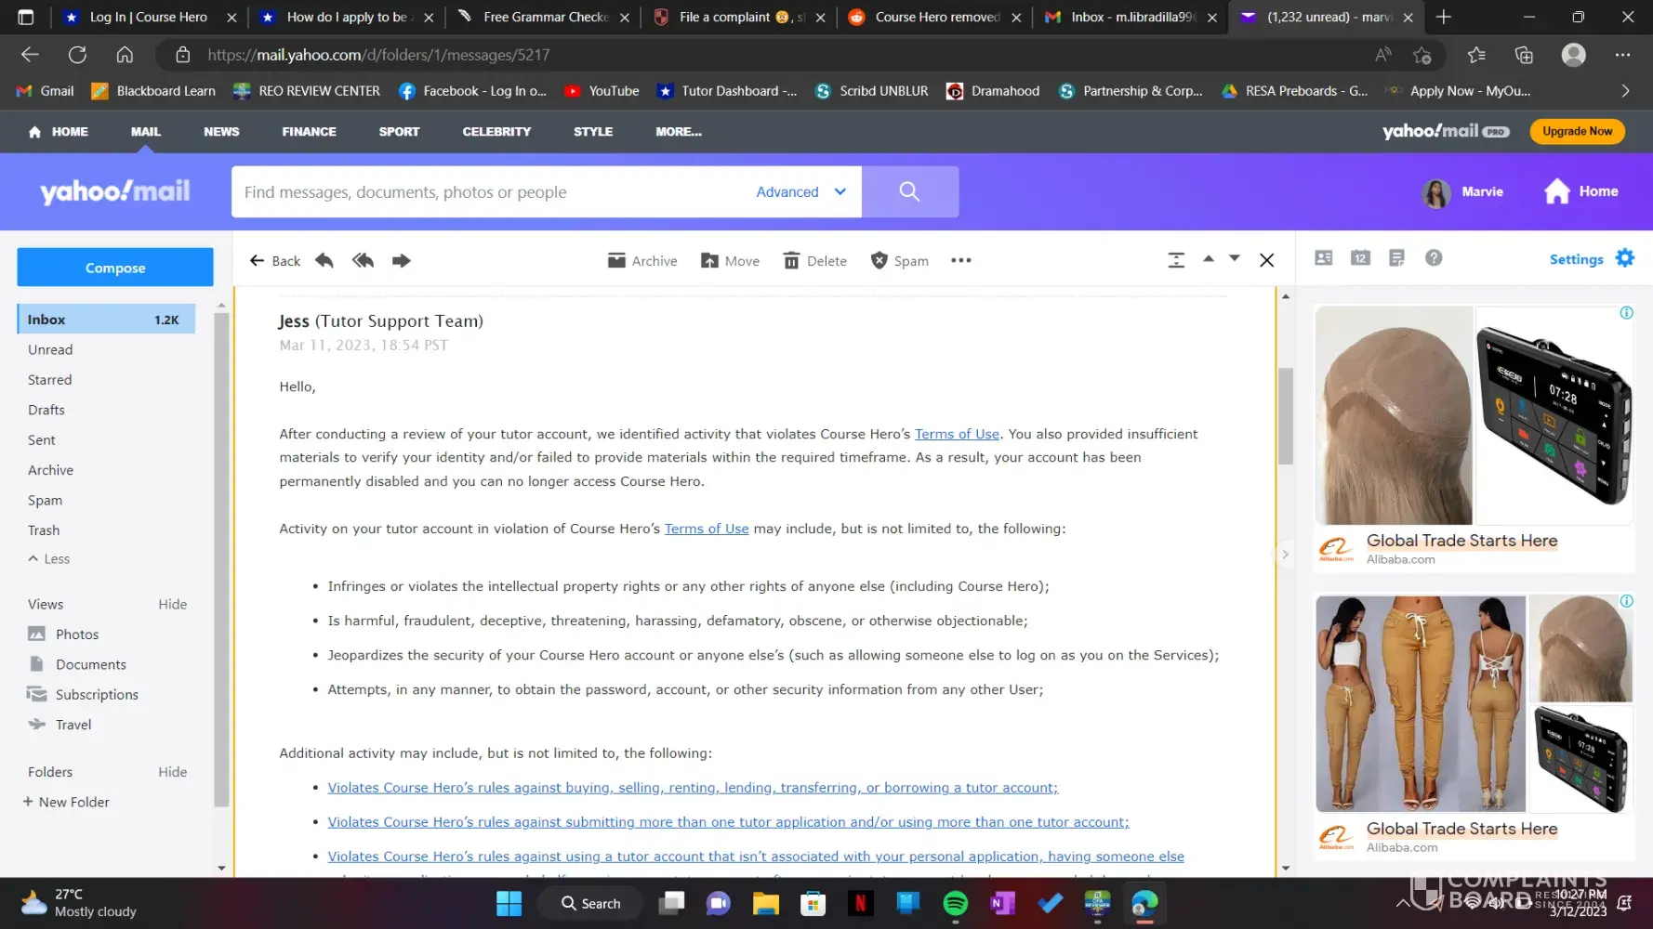Image resolution: width=1653 pixels, height=929 pixels.
Task: Focus the Find messages search field
Action: coord(493,192)
